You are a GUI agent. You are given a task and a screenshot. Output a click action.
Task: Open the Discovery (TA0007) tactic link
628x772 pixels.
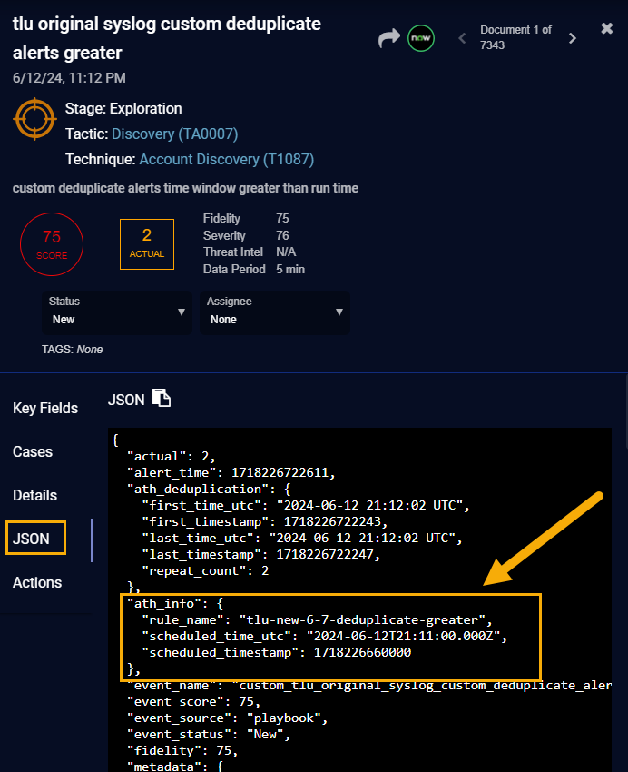point(174,134)
